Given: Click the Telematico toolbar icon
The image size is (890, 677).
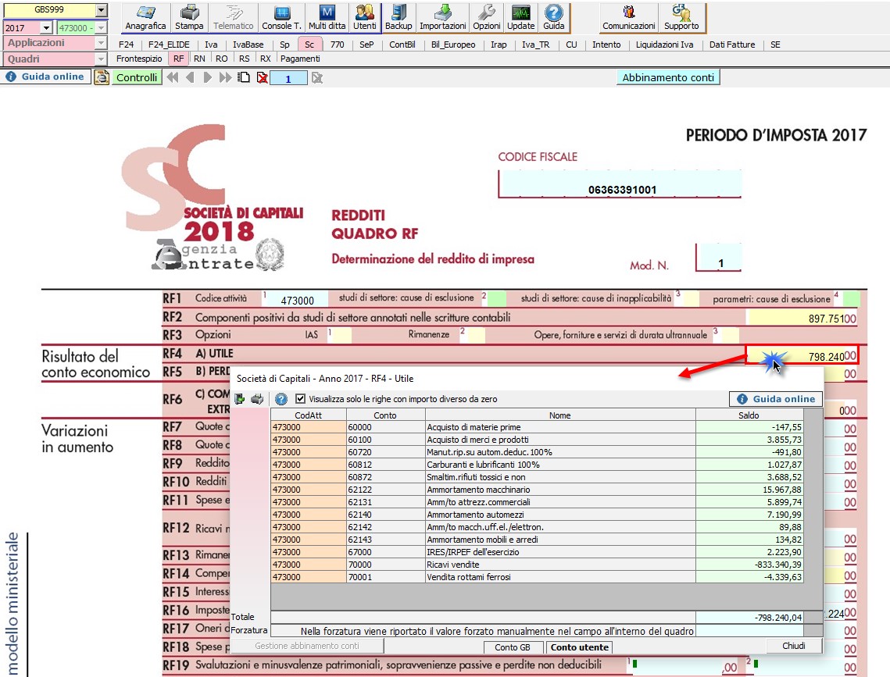Looking at the screenshot, I should click(x=234, y=17).
